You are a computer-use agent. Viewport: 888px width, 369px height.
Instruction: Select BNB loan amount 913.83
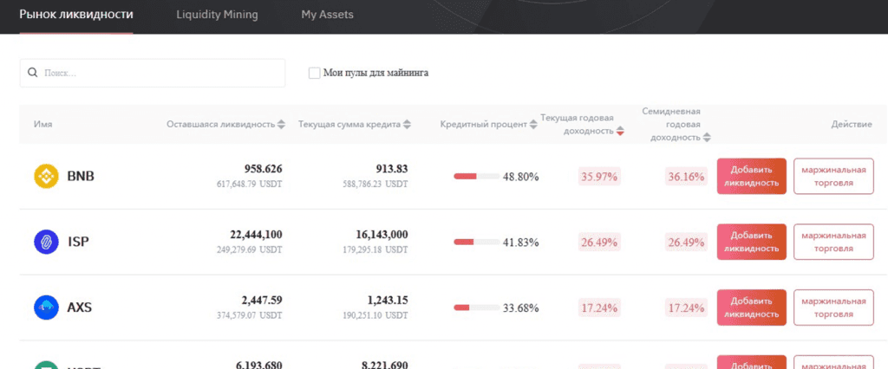pos(392,169)
